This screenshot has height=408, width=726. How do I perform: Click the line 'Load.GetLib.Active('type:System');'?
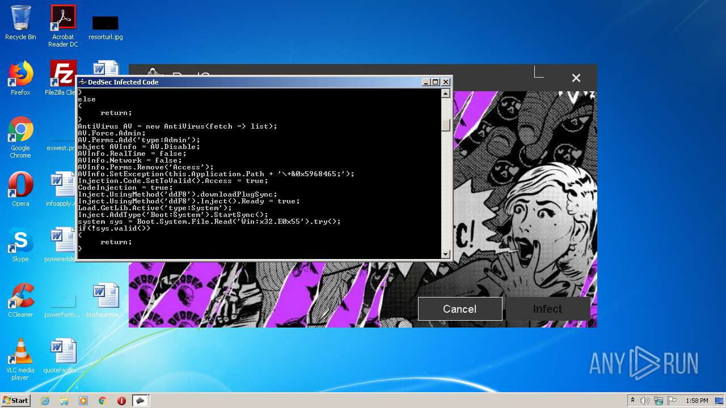pos(155,208)
